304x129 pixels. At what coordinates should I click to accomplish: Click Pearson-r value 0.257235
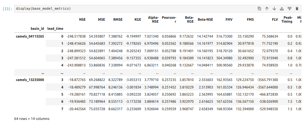pos(169,80)
